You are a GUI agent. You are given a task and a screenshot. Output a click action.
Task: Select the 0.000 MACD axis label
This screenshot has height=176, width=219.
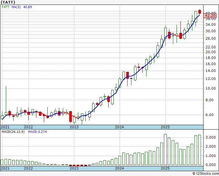(210, 165)
